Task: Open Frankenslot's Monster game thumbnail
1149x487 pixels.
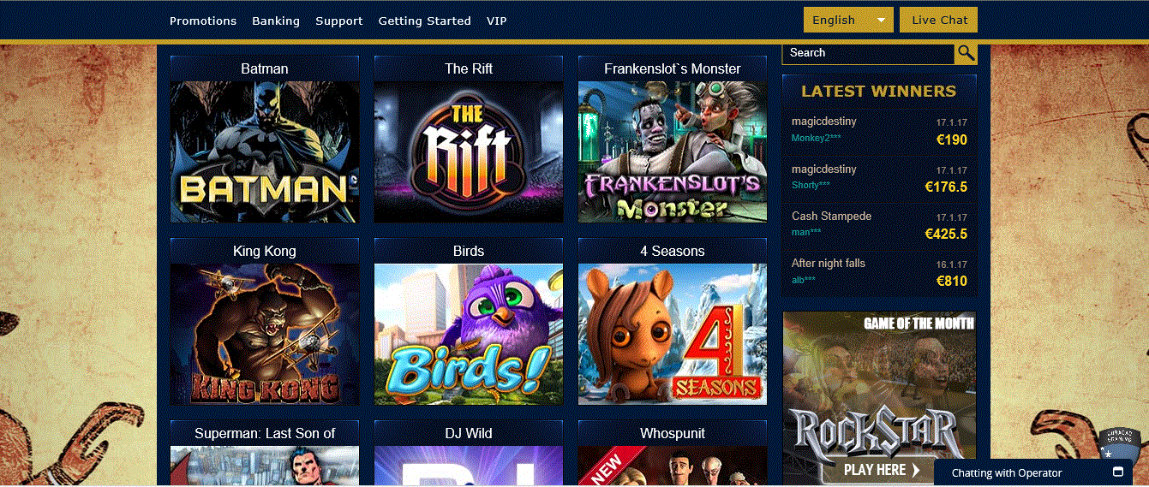Action: 673,152
